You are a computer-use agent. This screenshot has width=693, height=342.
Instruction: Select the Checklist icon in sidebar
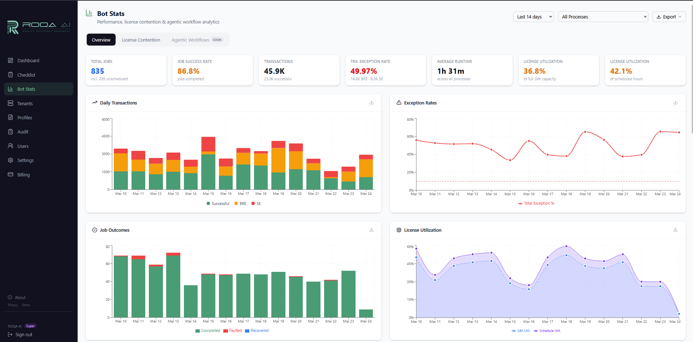11,75
